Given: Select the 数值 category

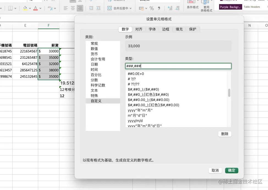Looking at the screenshot, I should pyautogui.click(x=103, y=49).
